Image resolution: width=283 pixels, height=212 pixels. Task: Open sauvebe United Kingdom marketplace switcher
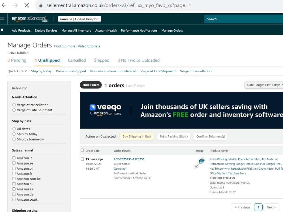[x=80, y=19]
